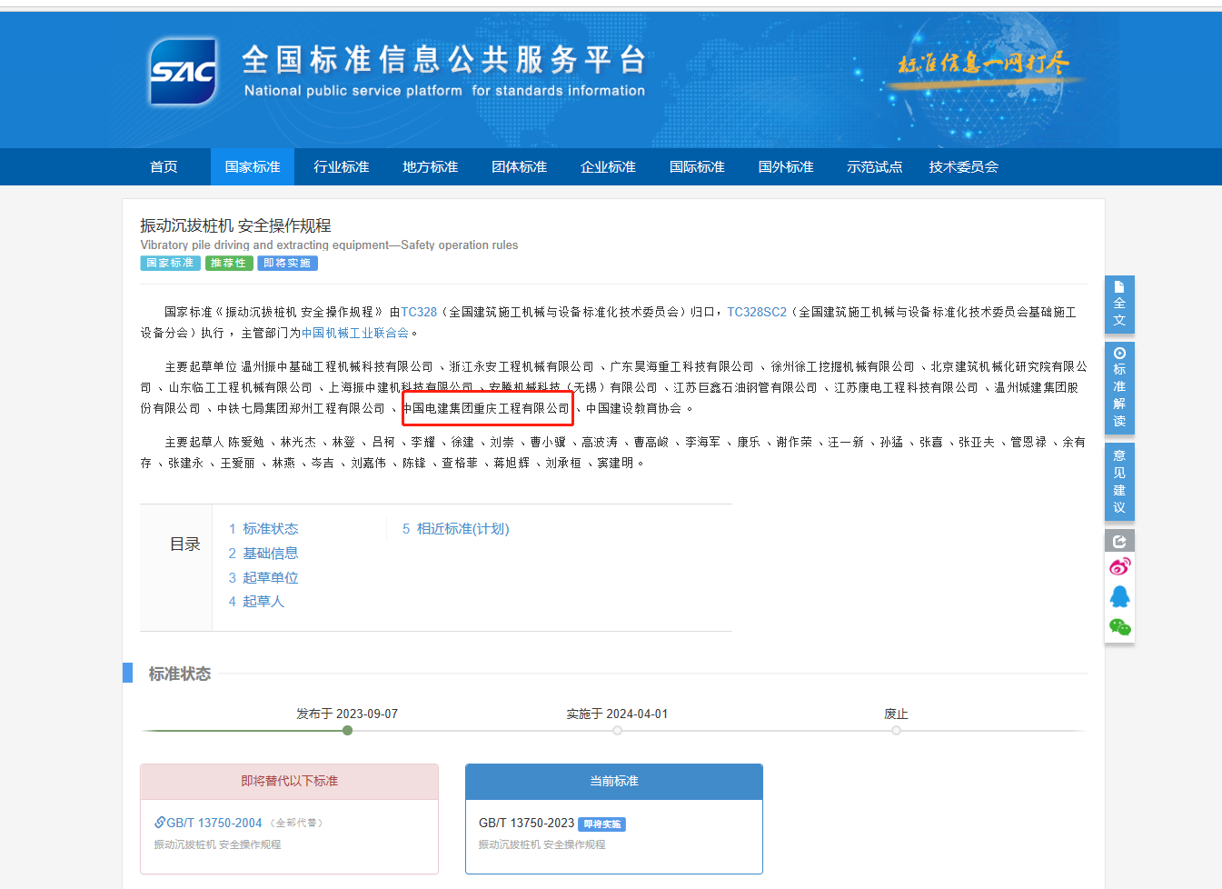
Task: Click the SAC logo icon
Action: 184,71
